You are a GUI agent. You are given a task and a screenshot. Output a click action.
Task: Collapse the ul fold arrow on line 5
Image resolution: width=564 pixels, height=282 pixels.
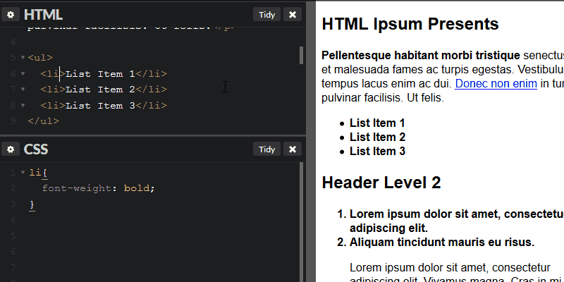(x=23, y=58)
